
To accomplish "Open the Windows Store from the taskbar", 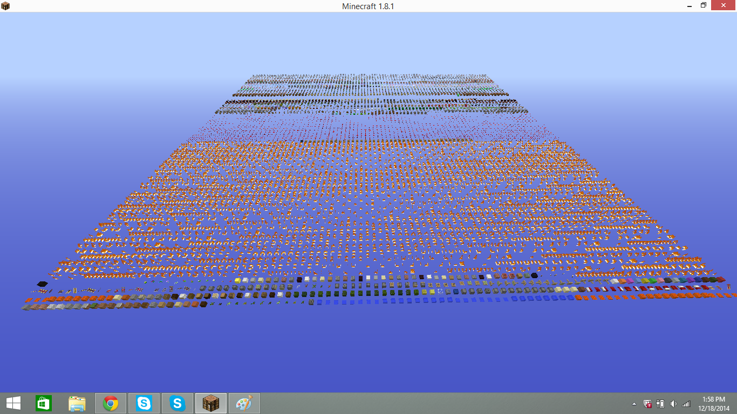I will click(43, 403).
